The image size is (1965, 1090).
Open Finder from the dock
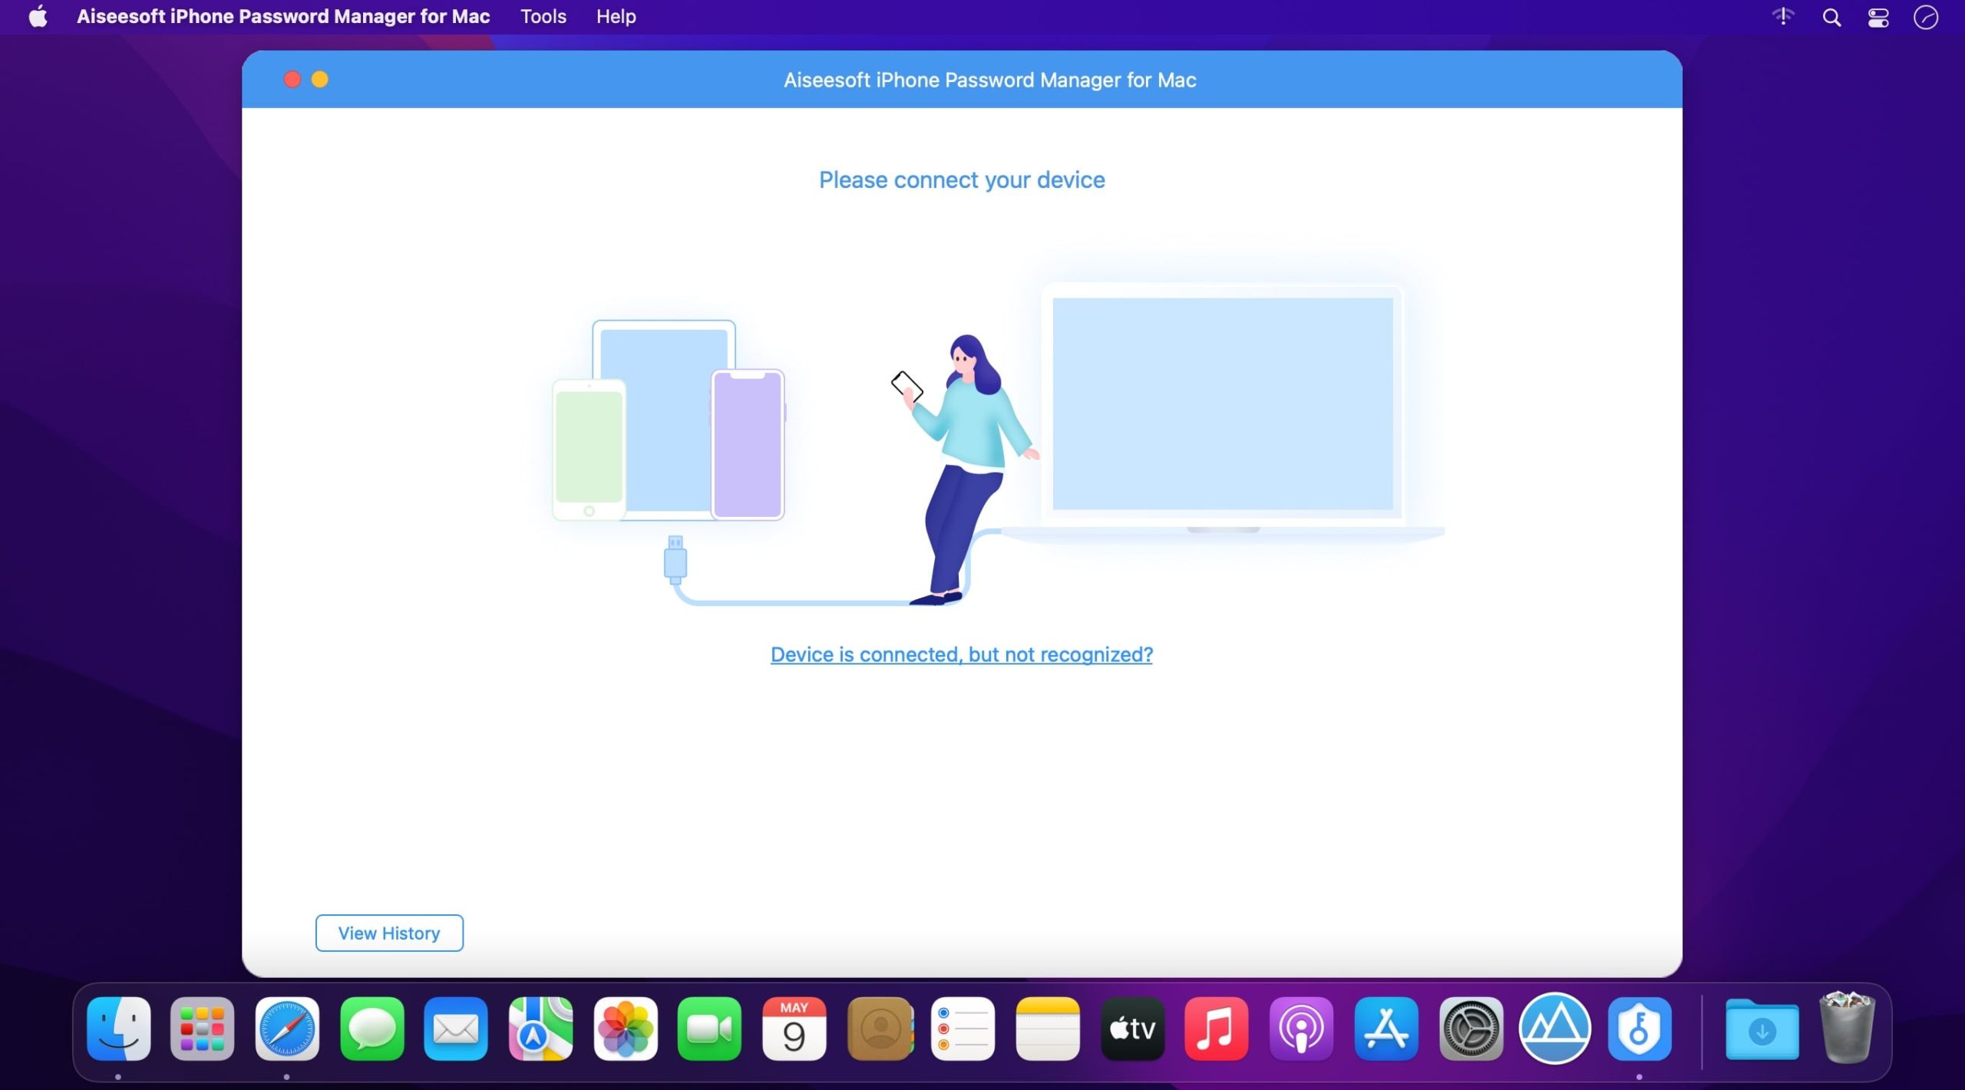point(120,1031)
